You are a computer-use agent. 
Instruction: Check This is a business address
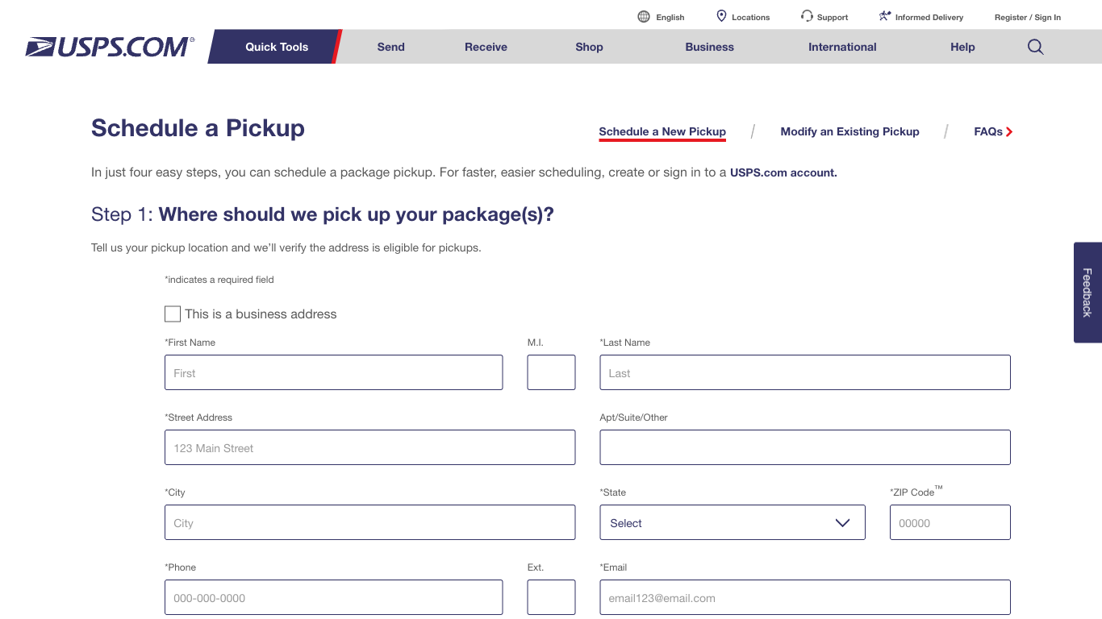[173, 314]
